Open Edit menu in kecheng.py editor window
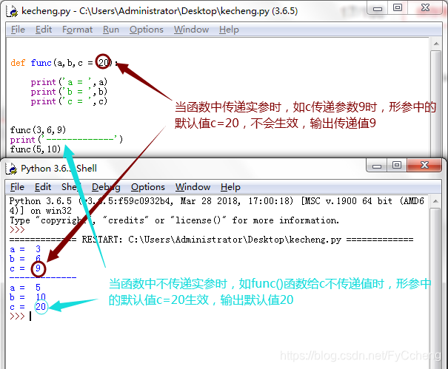This screenshot has height=369, width=448. tap(44, 30)
